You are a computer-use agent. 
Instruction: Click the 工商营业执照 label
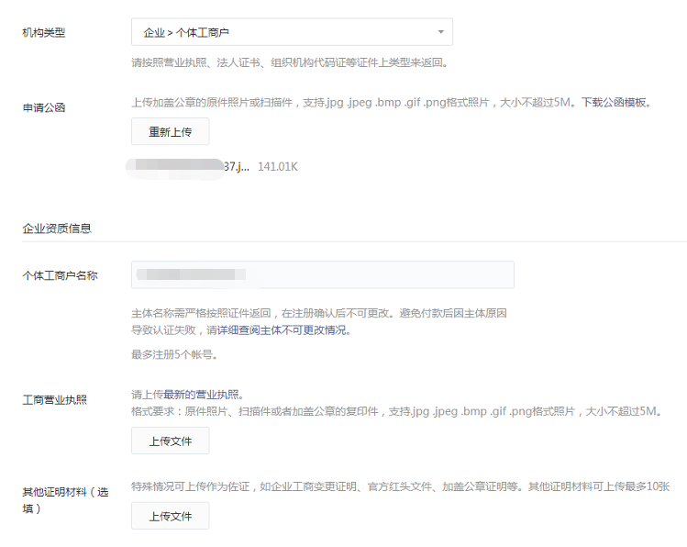pos(55,400)
